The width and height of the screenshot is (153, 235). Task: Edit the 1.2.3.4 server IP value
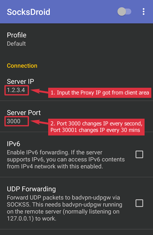pyautogui.click(x=17, y=90)
